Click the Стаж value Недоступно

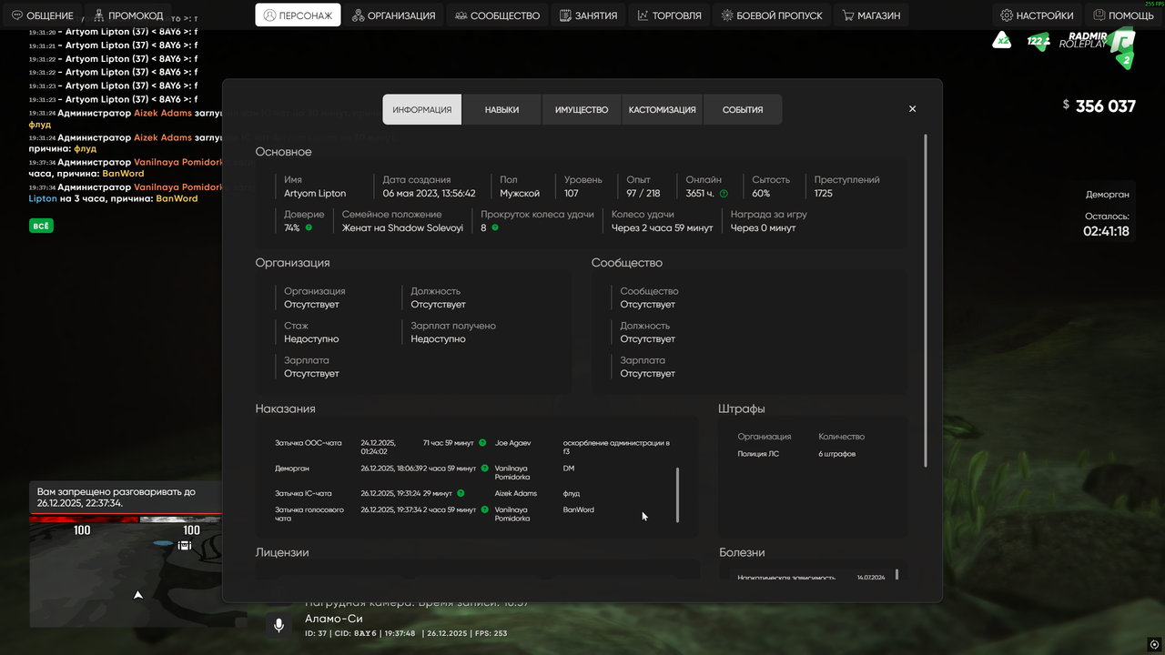pos(311,338)
